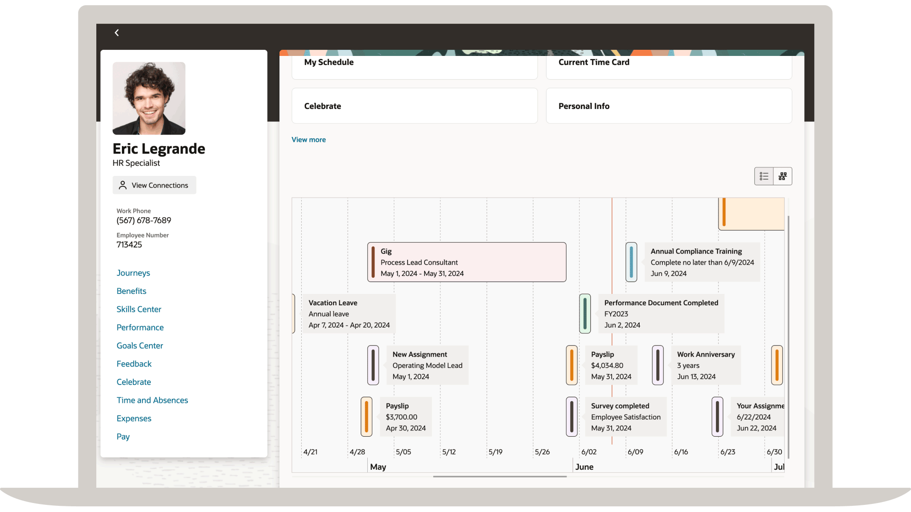Click Survey completed marker icon
The image size is (911, 512).
click(x=572, y=417)
